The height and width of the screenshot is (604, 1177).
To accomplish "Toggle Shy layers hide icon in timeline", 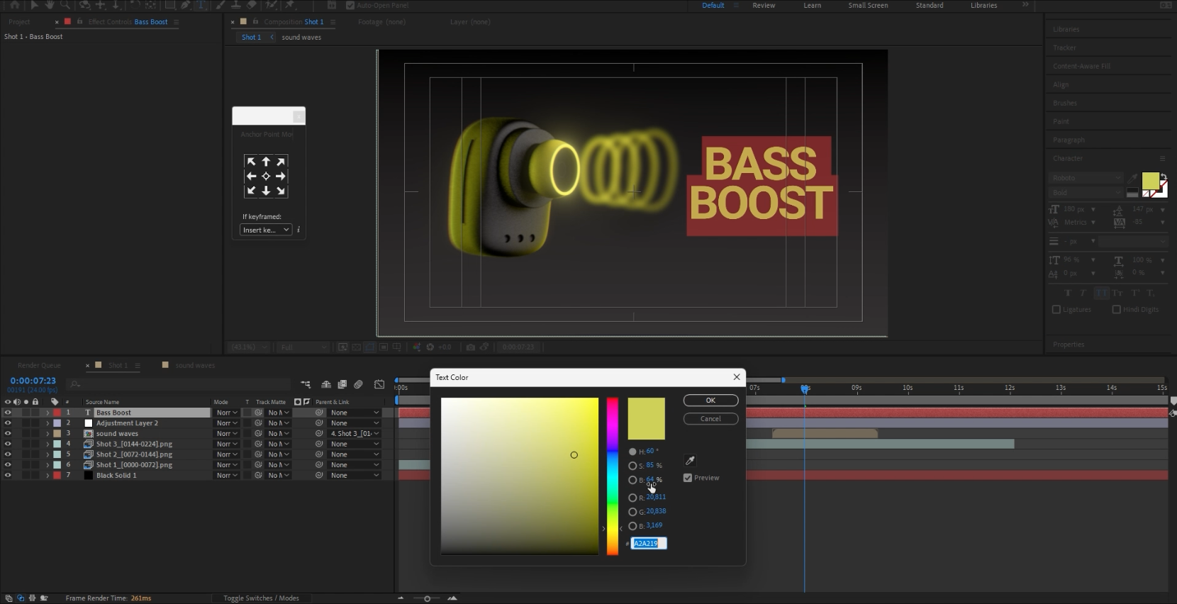I will tap(326, 384).
